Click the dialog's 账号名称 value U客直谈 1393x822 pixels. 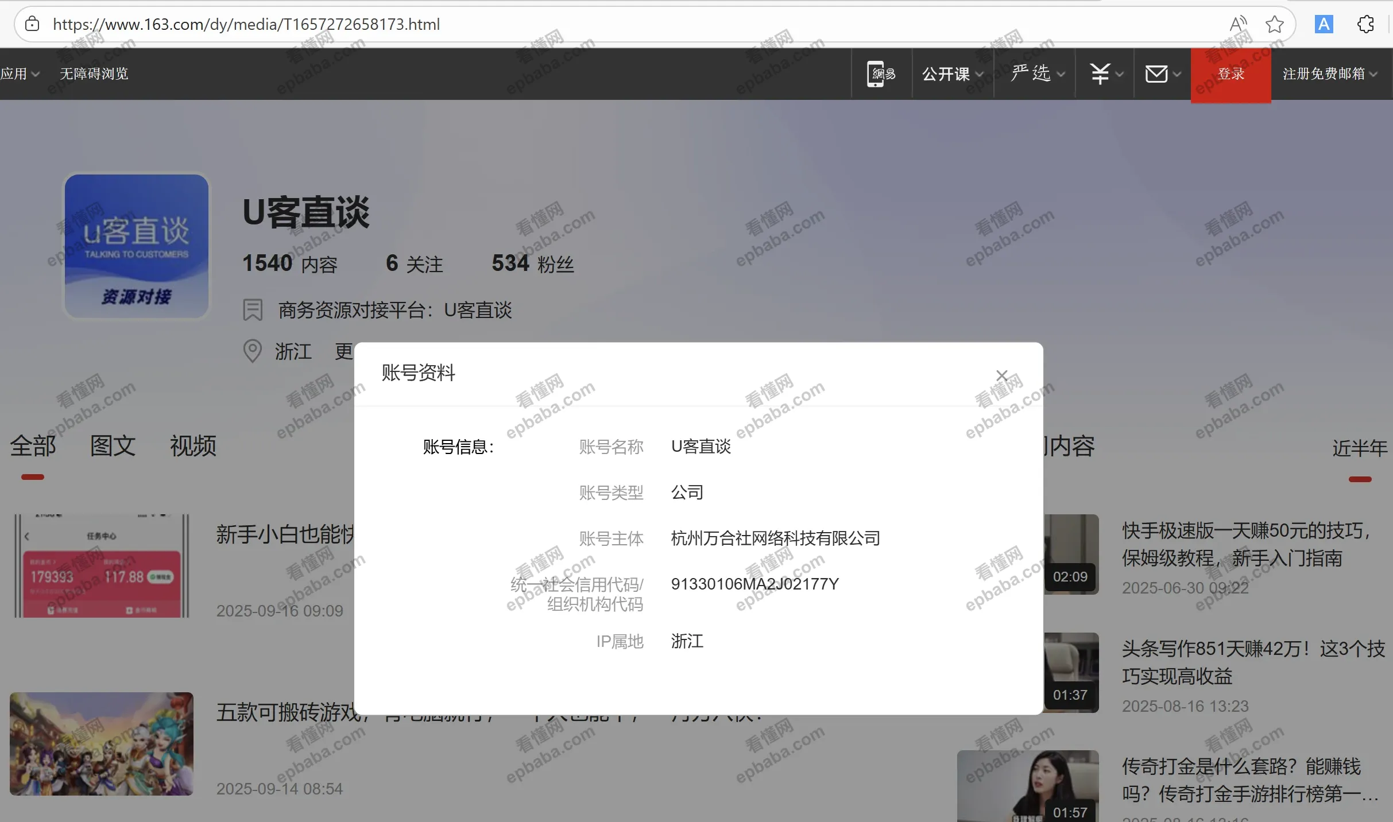[x=701, y=447]
